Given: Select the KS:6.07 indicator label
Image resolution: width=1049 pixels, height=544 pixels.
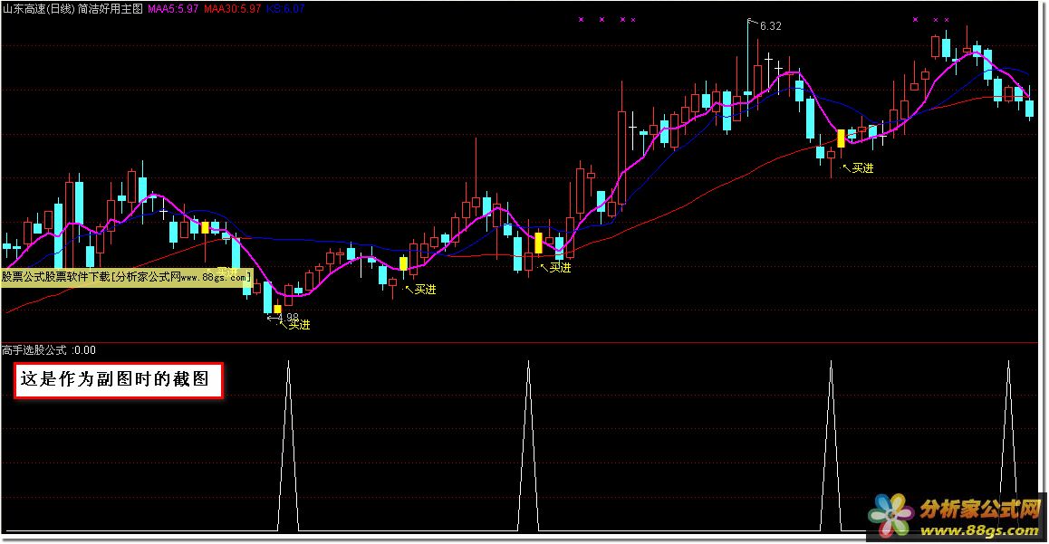Looking at the screenshot, I should click(285, 8).
